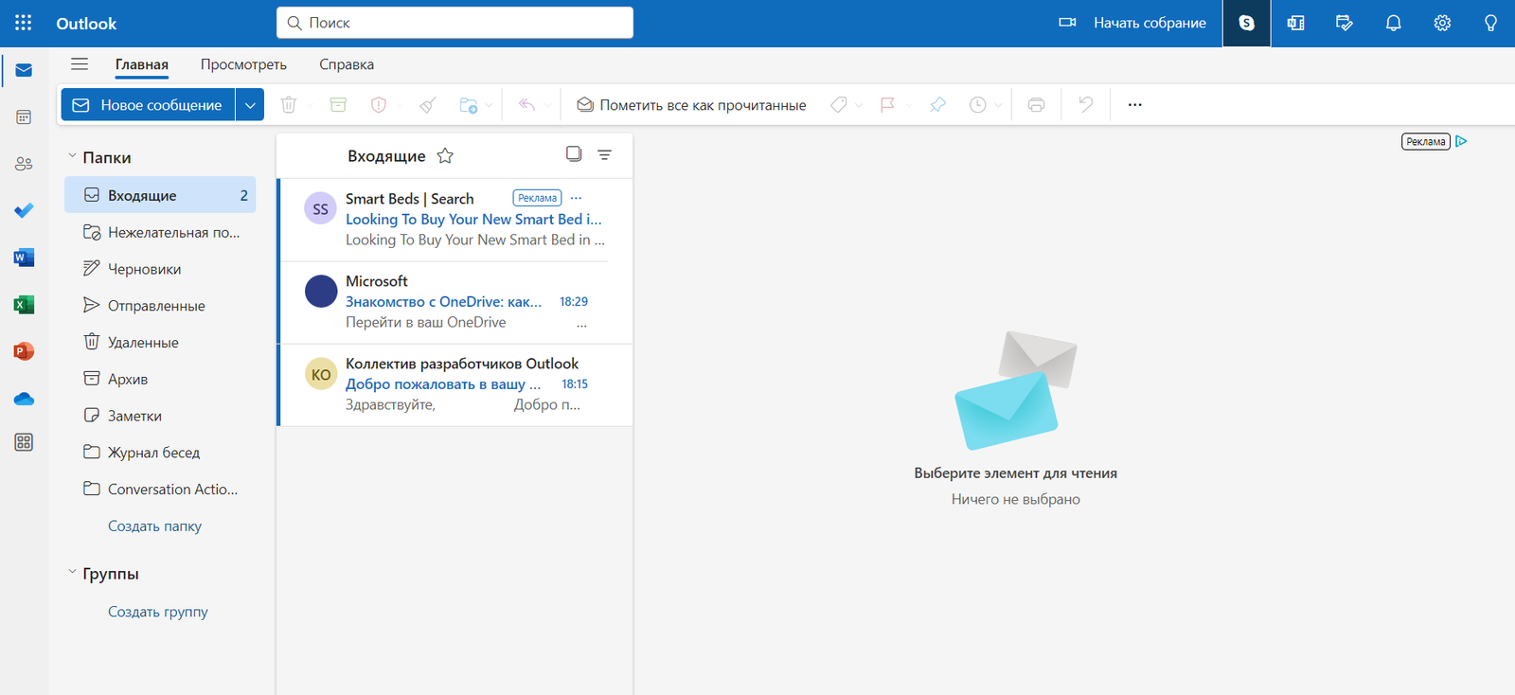The image size is (1515, 695).
Task: Open Skype icon in header
Action: [1247, 23]
